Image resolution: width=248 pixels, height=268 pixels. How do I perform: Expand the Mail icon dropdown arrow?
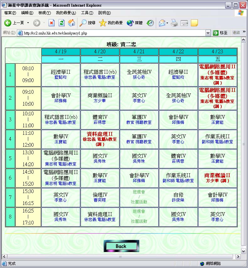tap(167, 23)
